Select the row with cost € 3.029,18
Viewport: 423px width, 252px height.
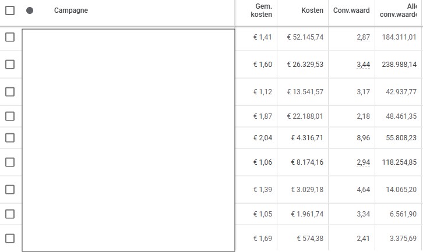click(x=10, y=190)
